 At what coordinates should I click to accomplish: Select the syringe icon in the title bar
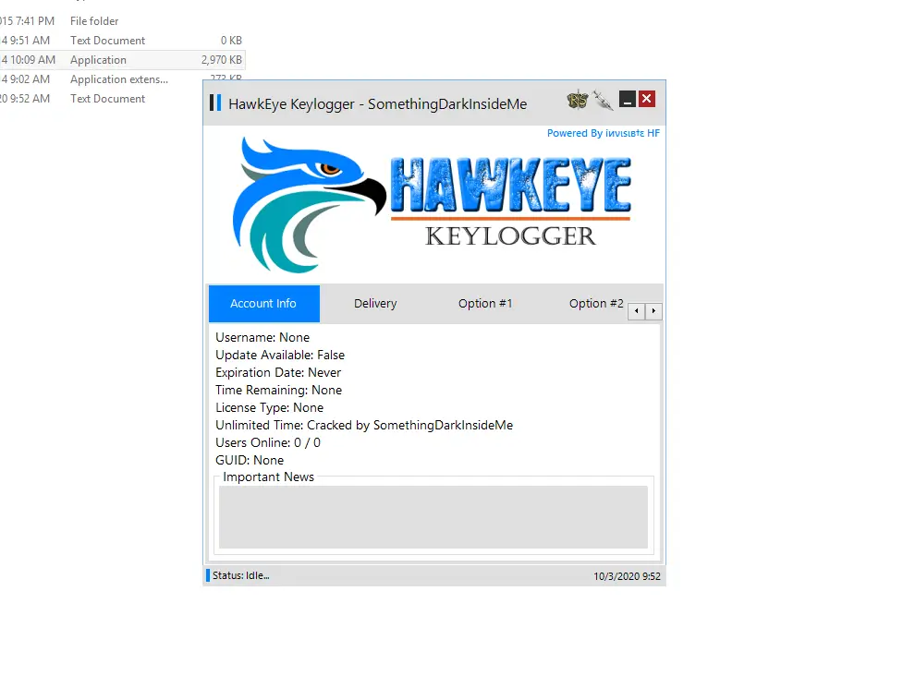(604, 99)
